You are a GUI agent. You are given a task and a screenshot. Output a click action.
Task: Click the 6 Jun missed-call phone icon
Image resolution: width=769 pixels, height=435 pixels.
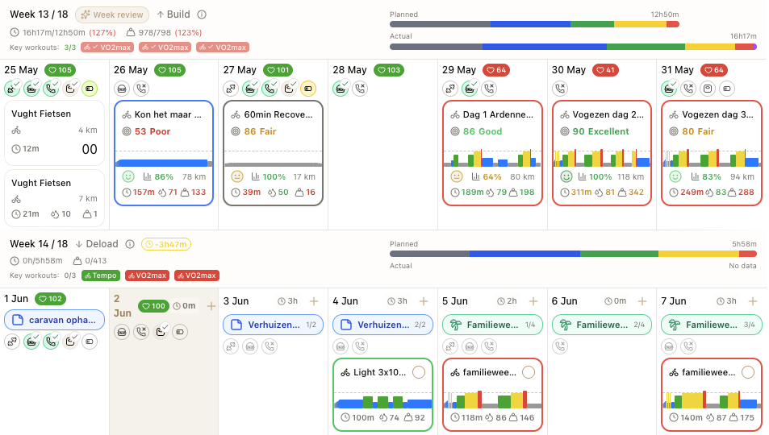click(560, 346)
